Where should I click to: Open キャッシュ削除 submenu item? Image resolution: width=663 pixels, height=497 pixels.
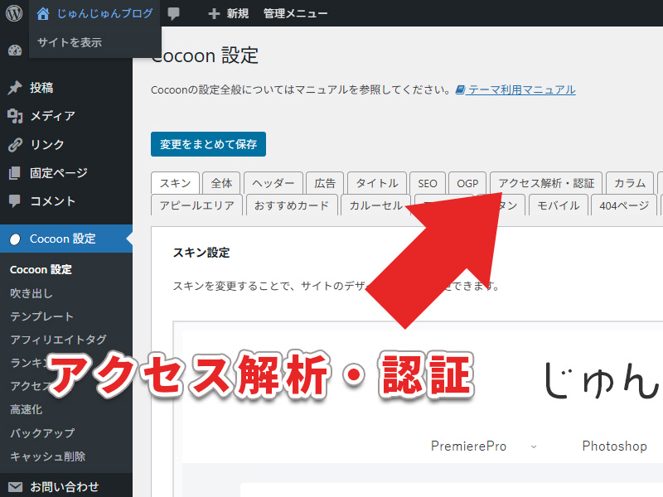(x=47, y=456)
